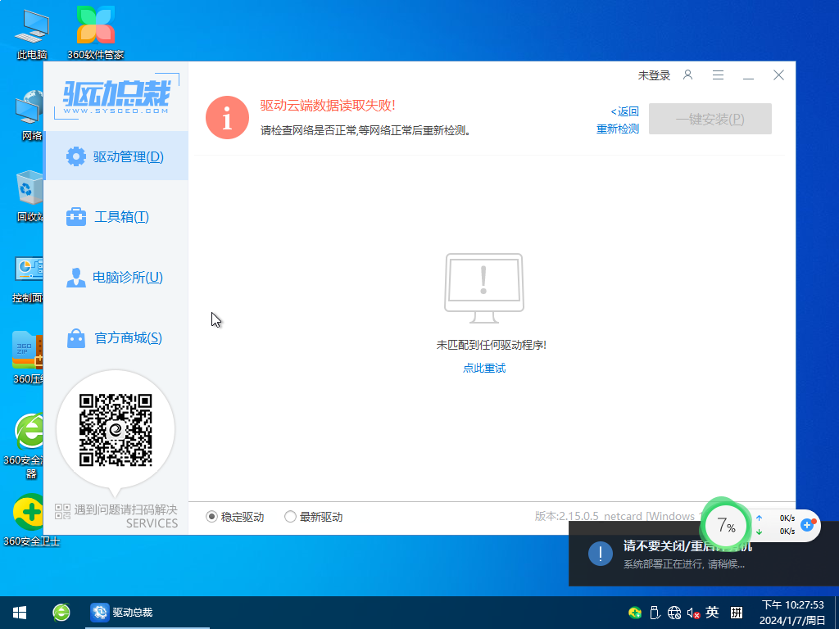
Task: Click the network globe tray icon
Action: 674,613
